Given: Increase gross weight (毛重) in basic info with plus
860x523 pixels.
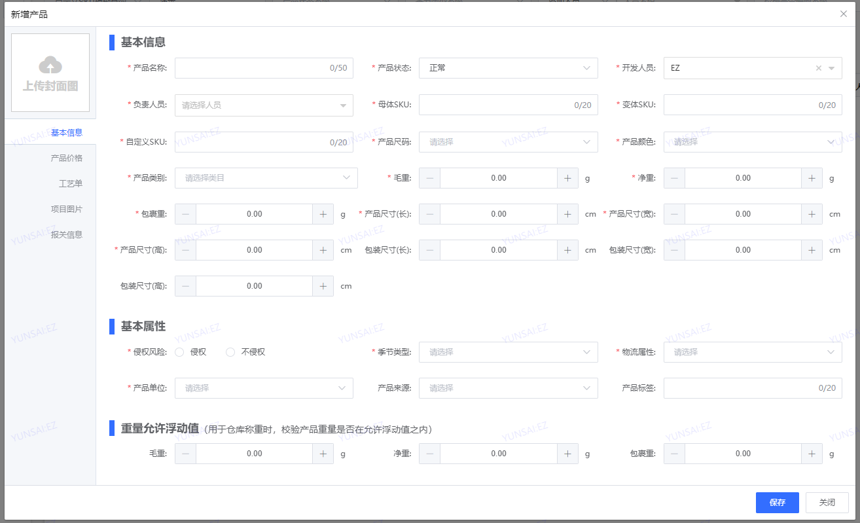Looking at the screenshot, I should 567,178.
